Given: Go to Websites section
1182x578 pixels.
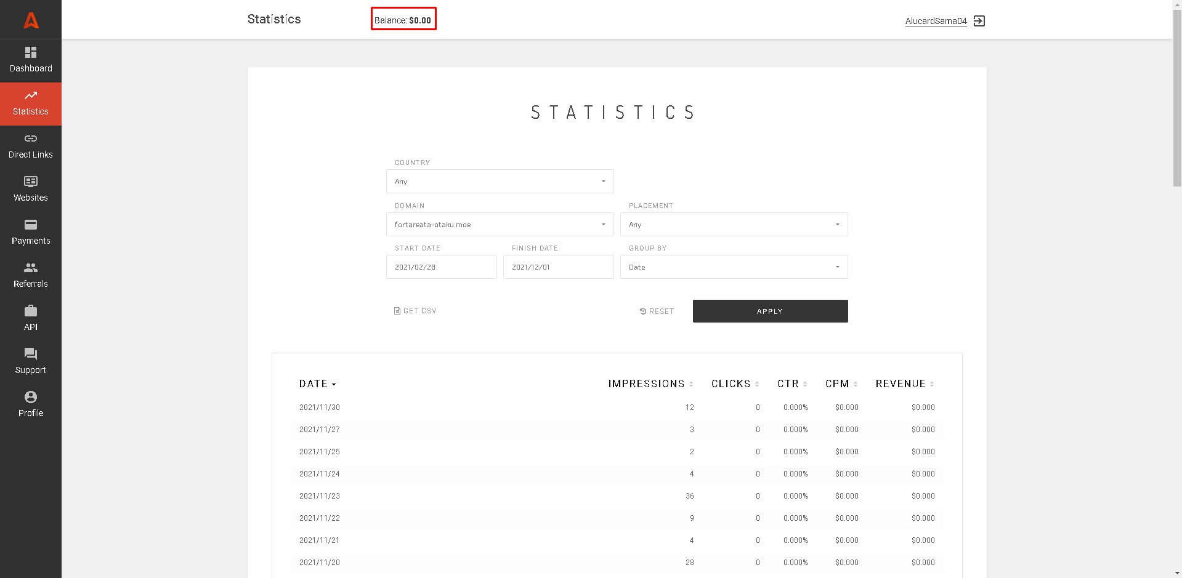Looking at the screenshot, I should click(x=31, y=190).
